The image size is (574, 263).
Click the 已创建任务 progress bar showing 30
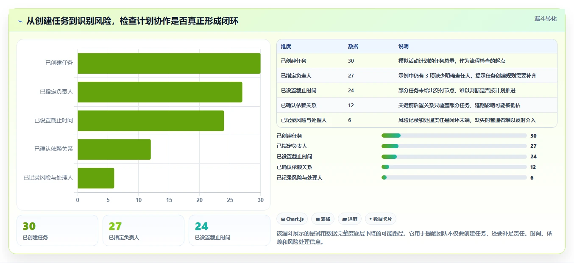click(x=454, y=136)
